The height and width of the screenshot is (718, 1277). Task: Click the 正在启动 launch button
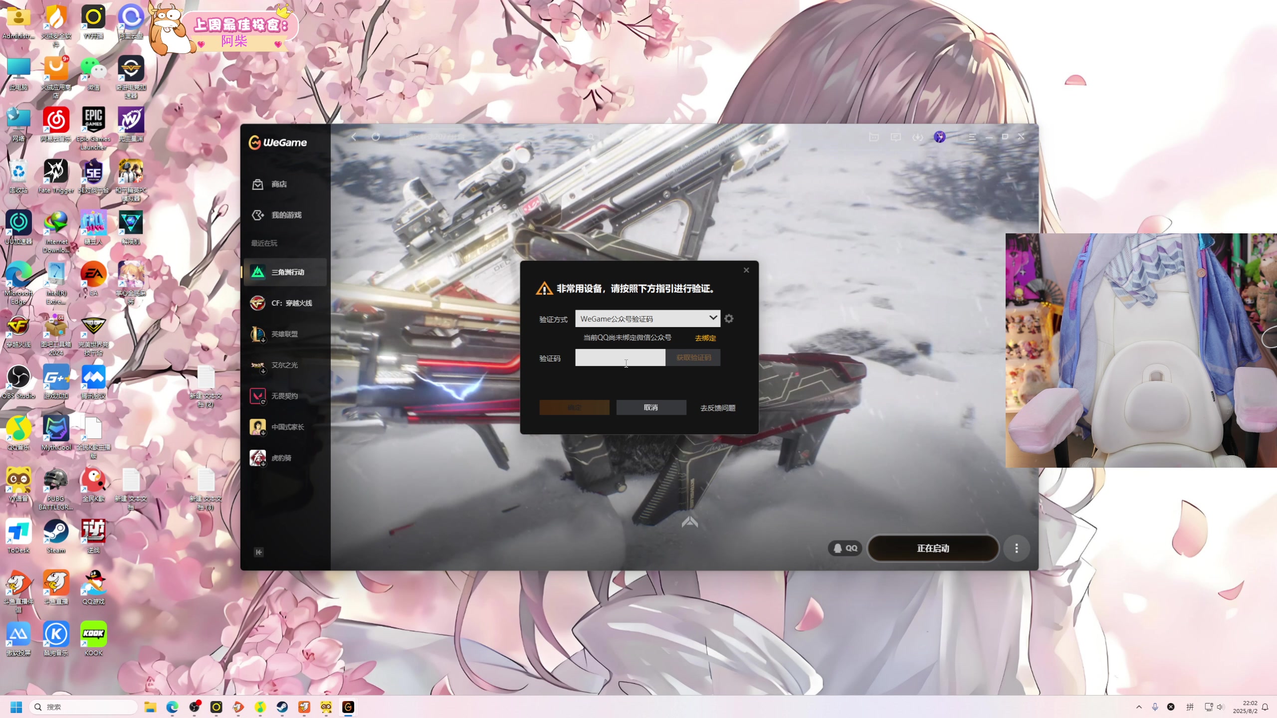[x=933, y=548]
